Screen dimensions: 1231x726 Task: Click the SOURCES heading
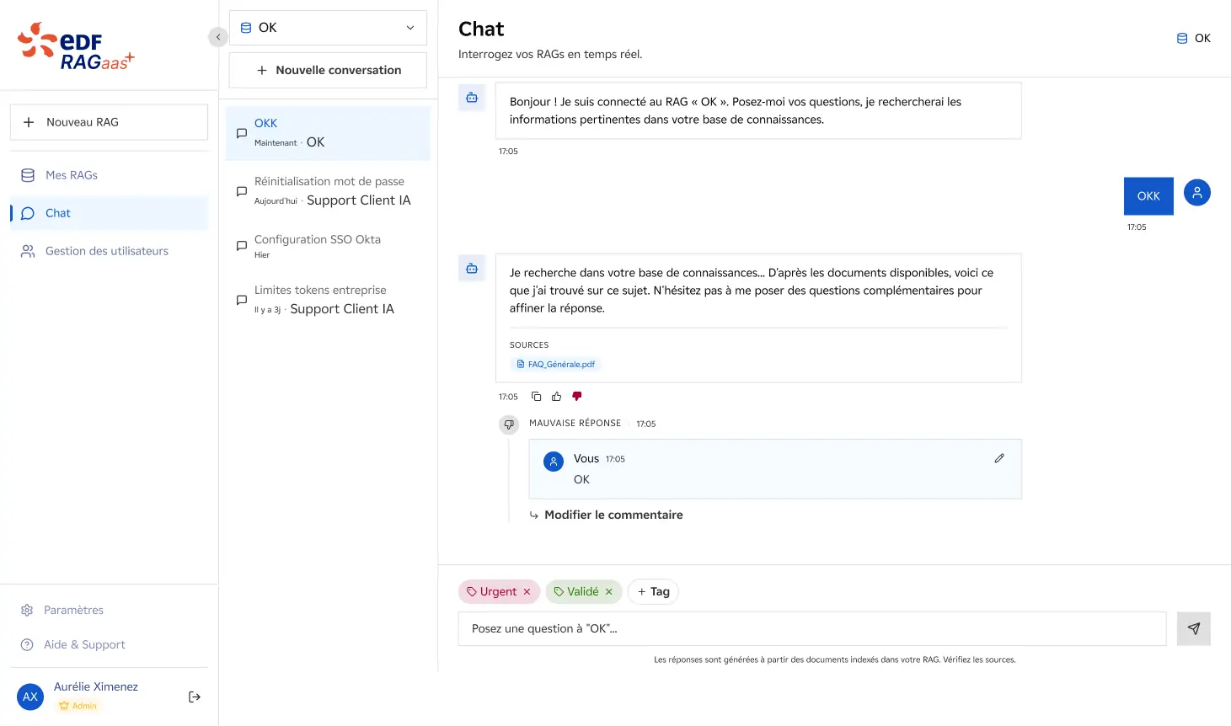[529, 345]
